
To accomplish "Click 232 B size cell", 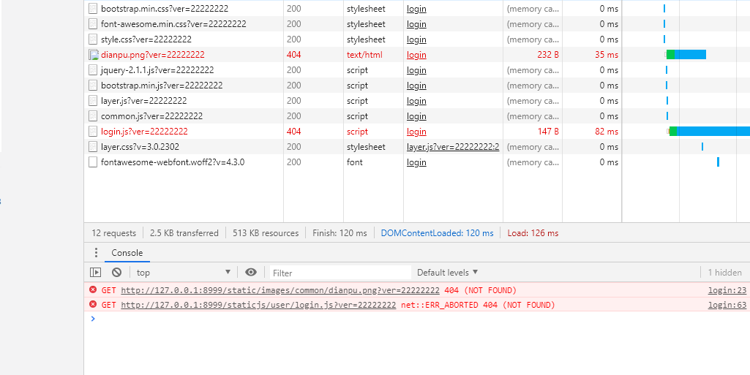I will 548,55.
